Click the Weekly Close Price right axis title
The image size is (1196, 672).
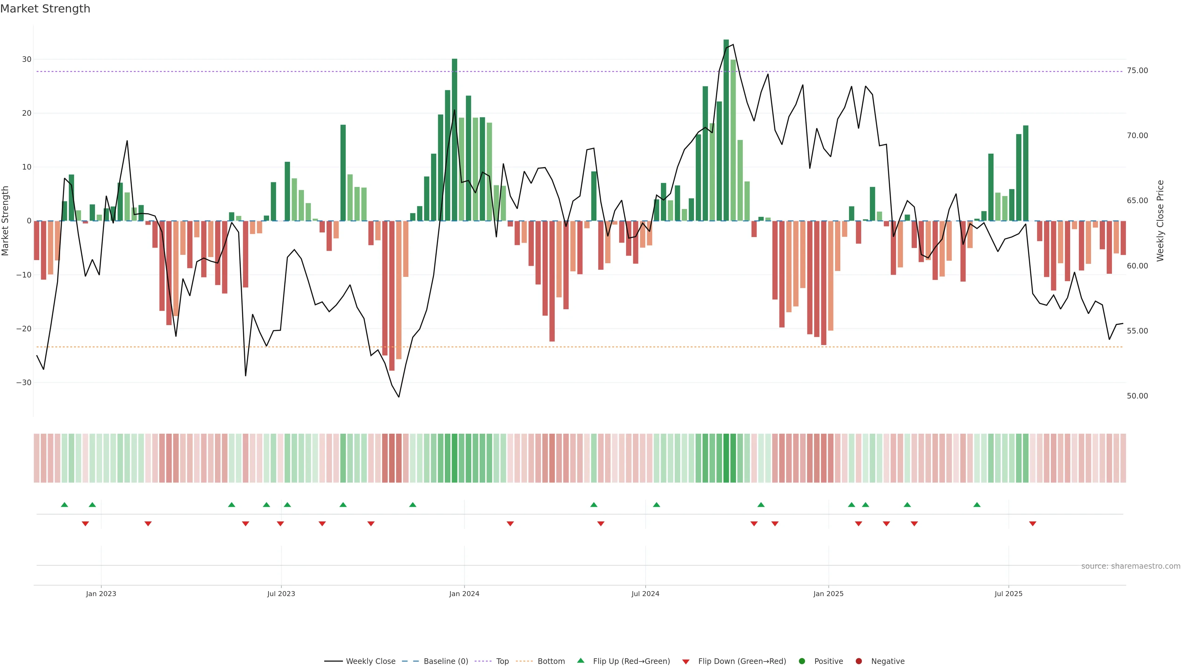(x=1160, y=221)
